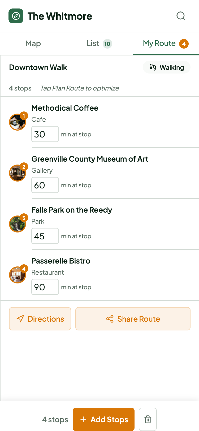The height and width of the screenshot is (431, 199).
Task: Click Passerelle Bistro stop thumbnail
Action: click(18, 275)
